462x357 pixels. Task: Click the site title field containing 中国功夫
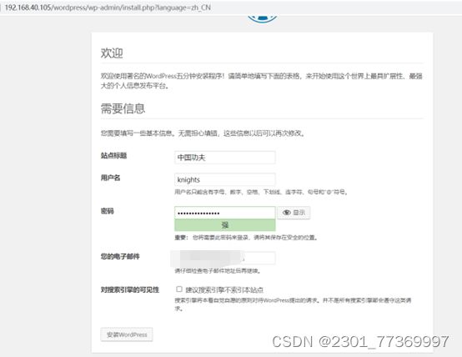[225, 158]
